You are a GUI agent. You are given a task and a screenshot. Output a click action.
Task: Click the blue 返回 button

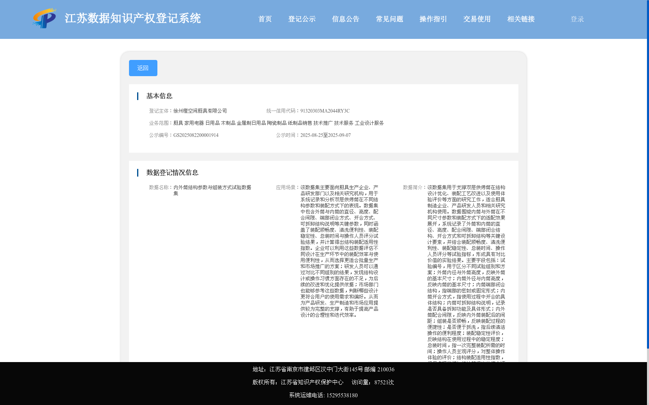(x=143, y=68)
